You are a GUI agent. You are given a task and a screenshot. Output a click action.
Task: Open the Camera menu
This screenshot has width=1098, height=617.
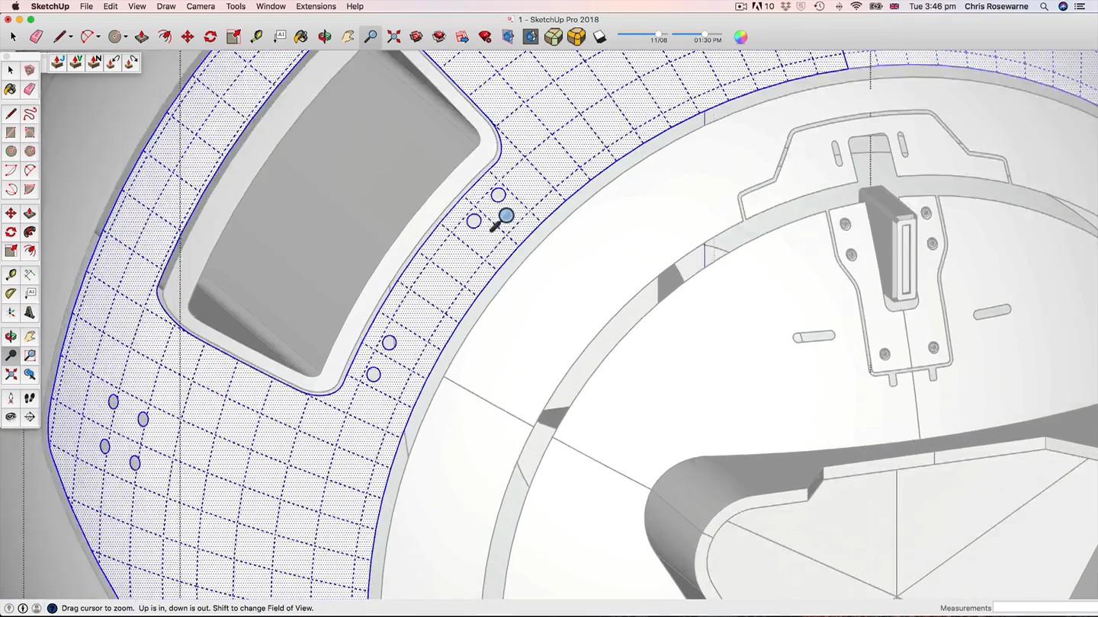[201, 6]
